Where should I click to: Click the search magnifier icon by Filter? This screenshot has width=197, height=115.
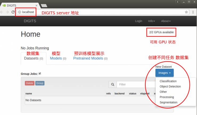(x=113, y=84)
